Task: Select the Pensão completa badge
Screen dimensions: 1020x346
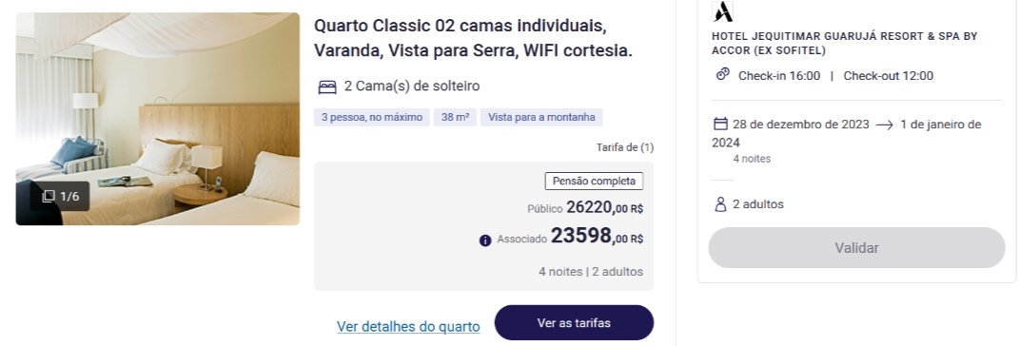Action: coord(594,182)
